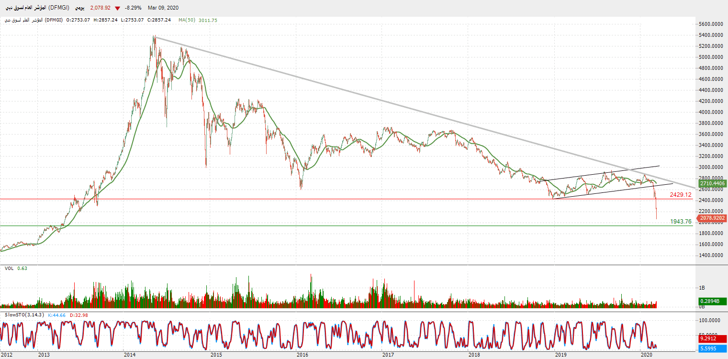Click the 1800.0000 price axis label
Image resolution: width=728 pixels, height=359 pixels.
coord(710,233)
